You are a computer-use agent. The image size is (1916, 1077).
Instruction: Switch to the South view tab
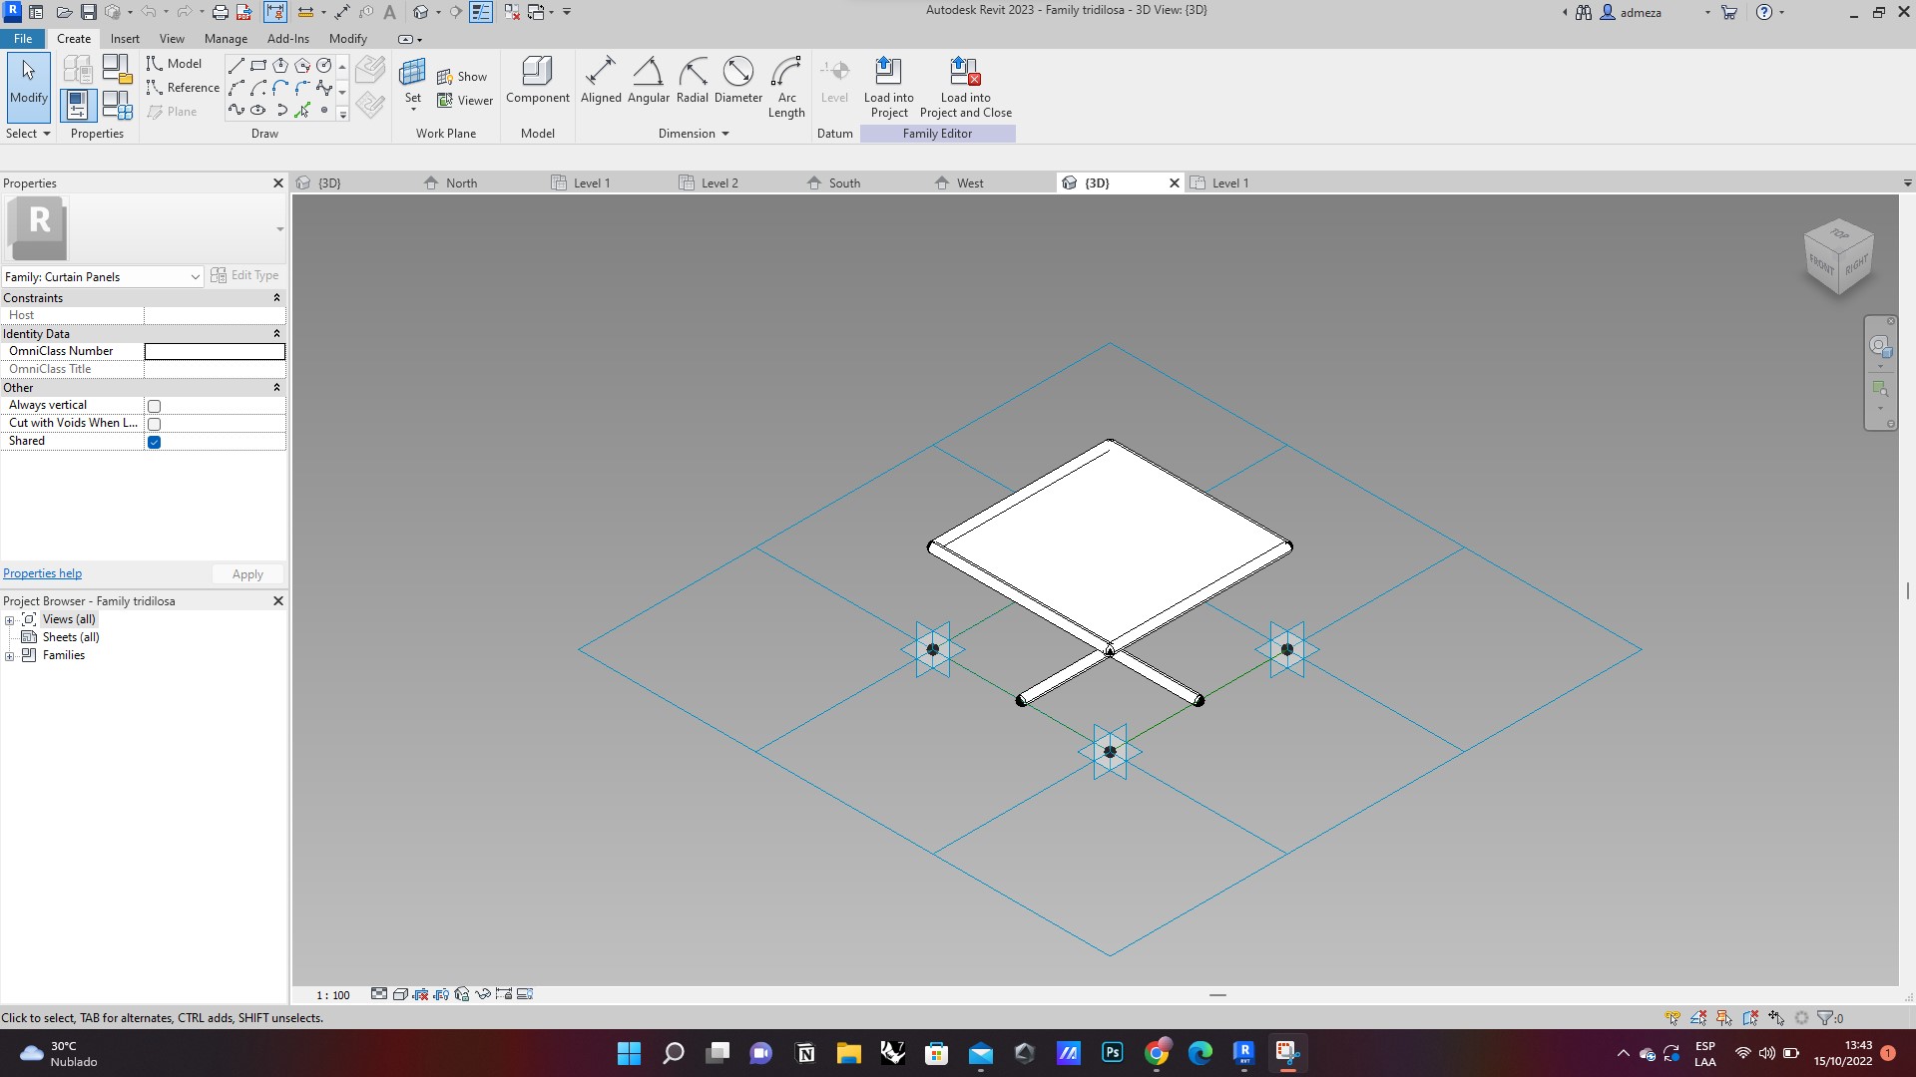(x=844, y=182)
